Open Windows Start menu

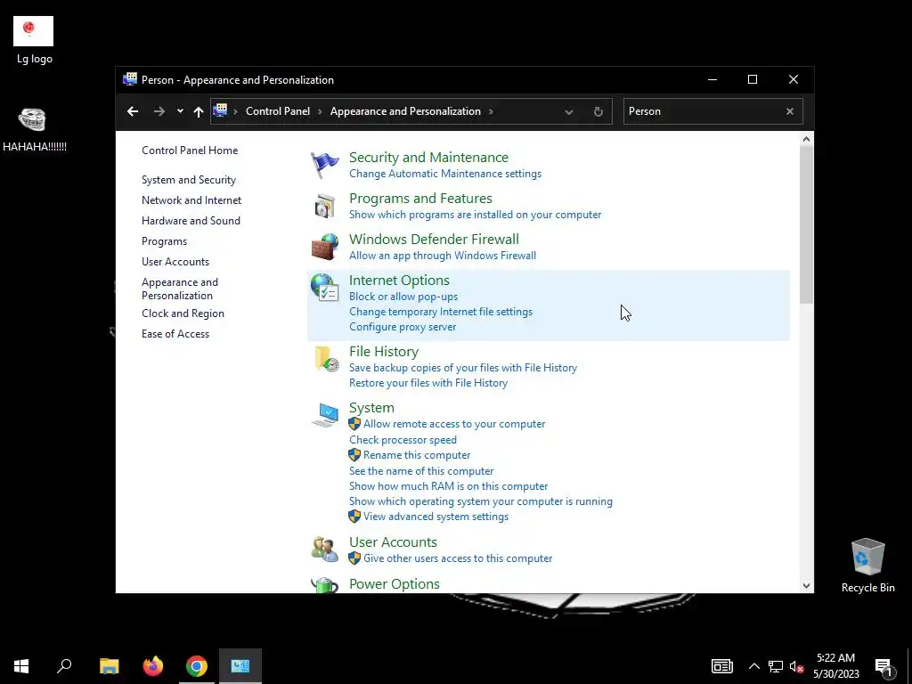[21, 666]
